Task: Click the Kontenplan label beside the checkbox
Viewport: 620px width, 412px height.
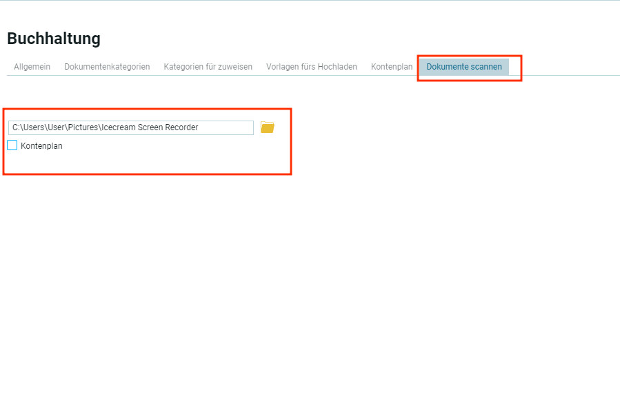Action: (41, 146)
